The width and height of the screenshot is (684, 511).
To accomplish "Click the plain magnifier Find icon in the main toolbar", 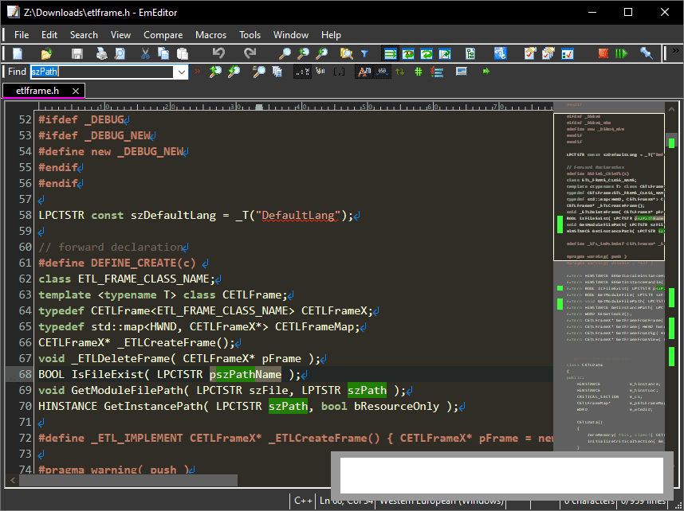I will pos(285,53).
